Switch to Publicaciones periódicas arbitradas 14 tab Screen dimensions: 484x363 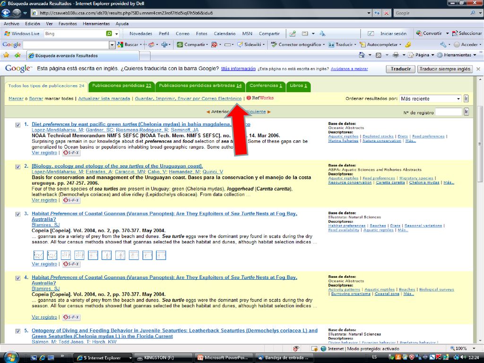200,86
